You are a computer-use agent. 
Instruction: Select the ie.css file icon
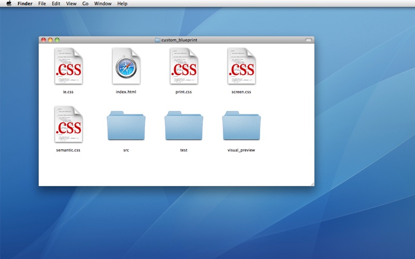tap(68, 66)
